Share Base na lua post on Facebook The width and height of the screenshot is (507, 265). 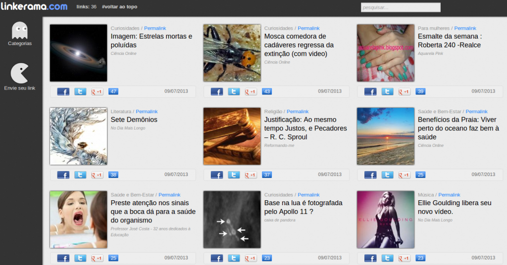(217, 258)
